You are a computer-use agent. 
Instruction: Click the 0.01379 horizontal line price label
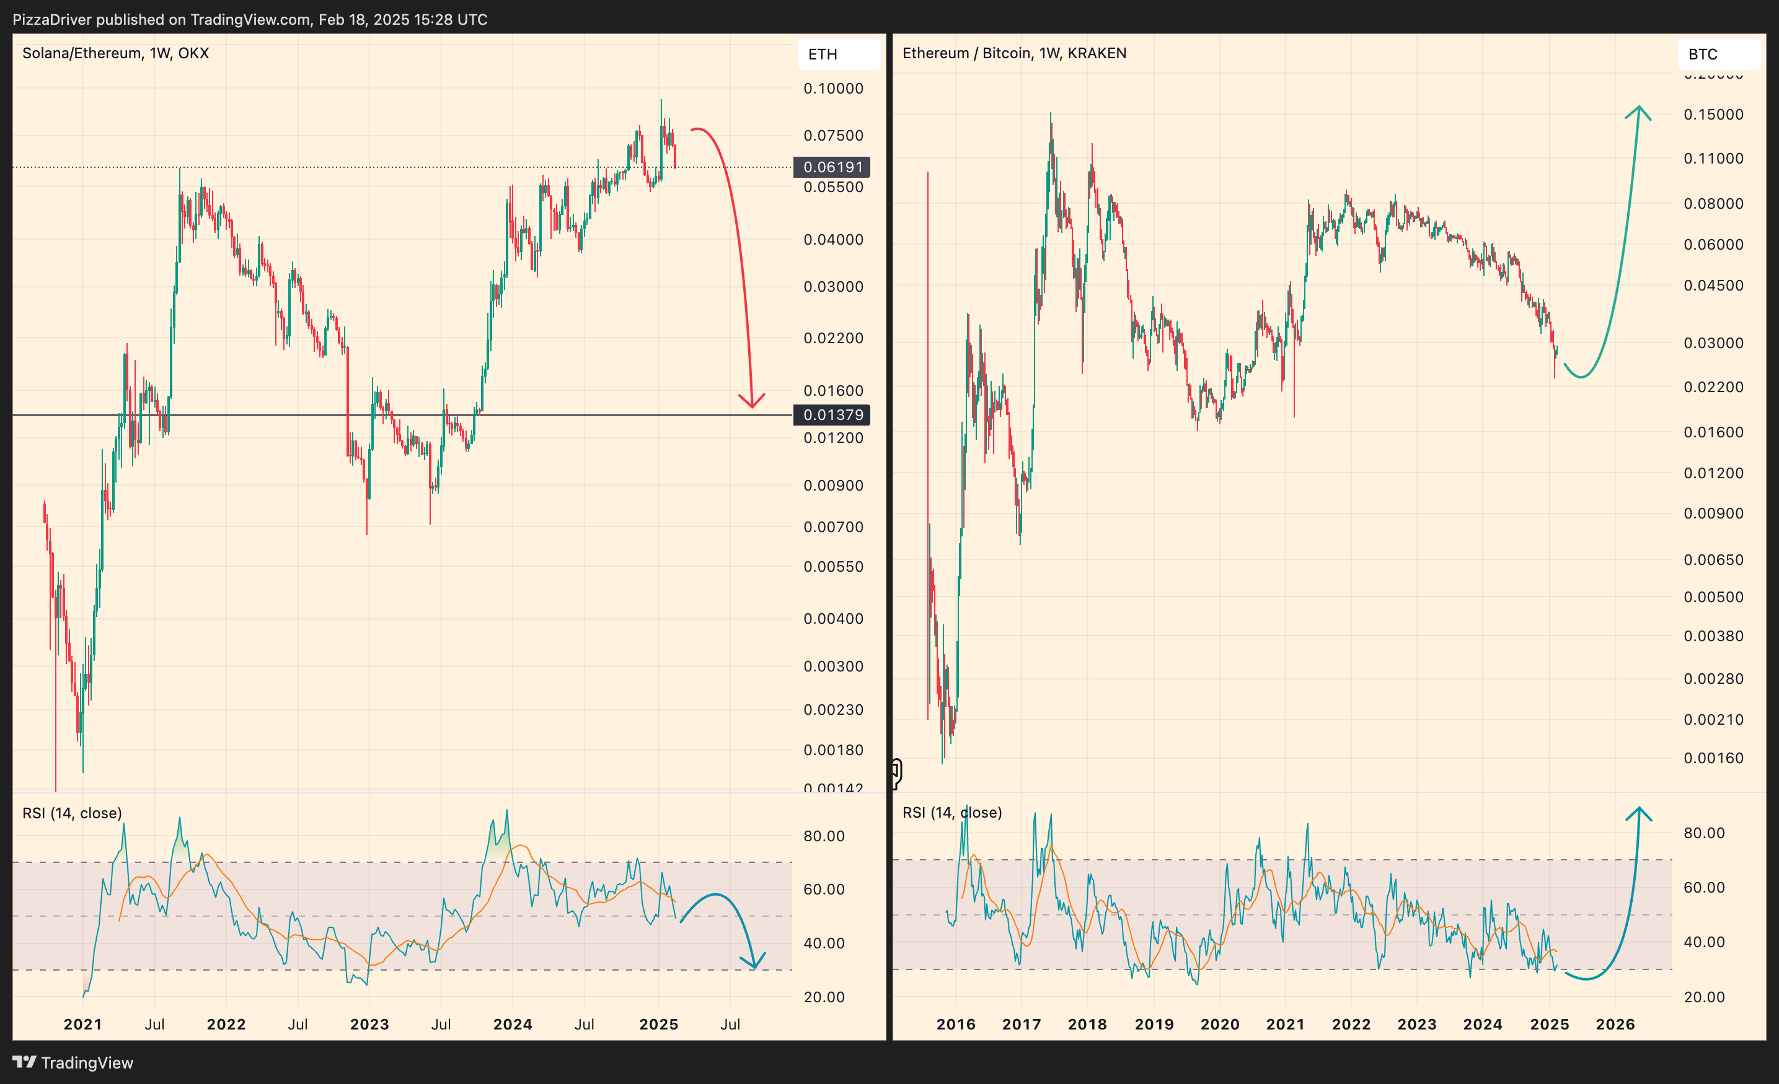832,415
